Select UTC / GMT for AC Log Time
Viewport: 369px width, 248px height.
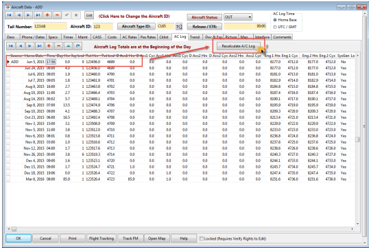pyautogui.click(x=275, y=27)
